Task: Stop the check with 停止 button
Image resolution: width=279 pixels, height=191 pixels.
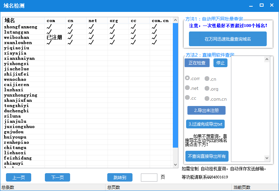Action: coord(220,63)
